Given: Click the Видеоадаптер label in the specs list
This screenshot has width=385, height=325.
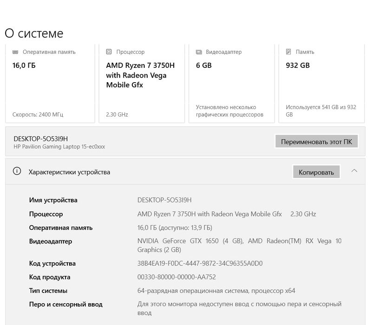Looking at the screenshot, I should point(51,241).
